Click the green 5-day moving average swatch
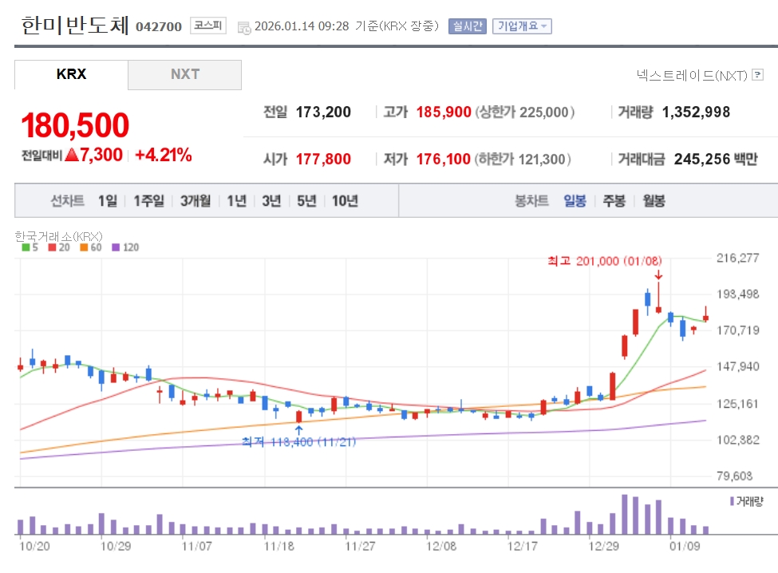Viewport: 778px width, 573px height. 25,247
